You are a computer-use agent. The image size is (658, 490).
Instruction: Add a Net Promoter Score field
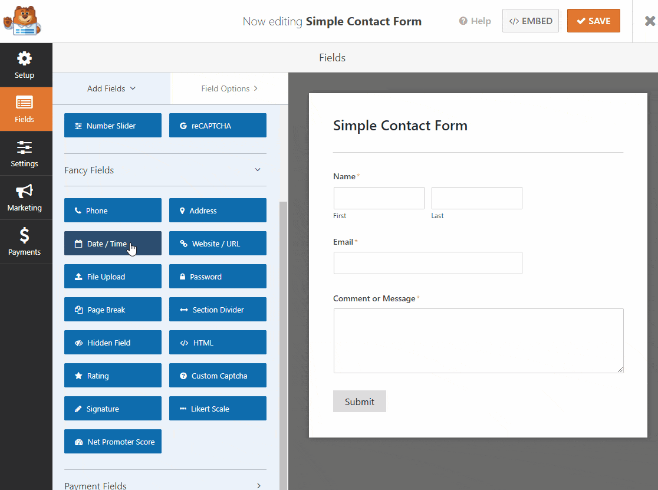[113, 441]
